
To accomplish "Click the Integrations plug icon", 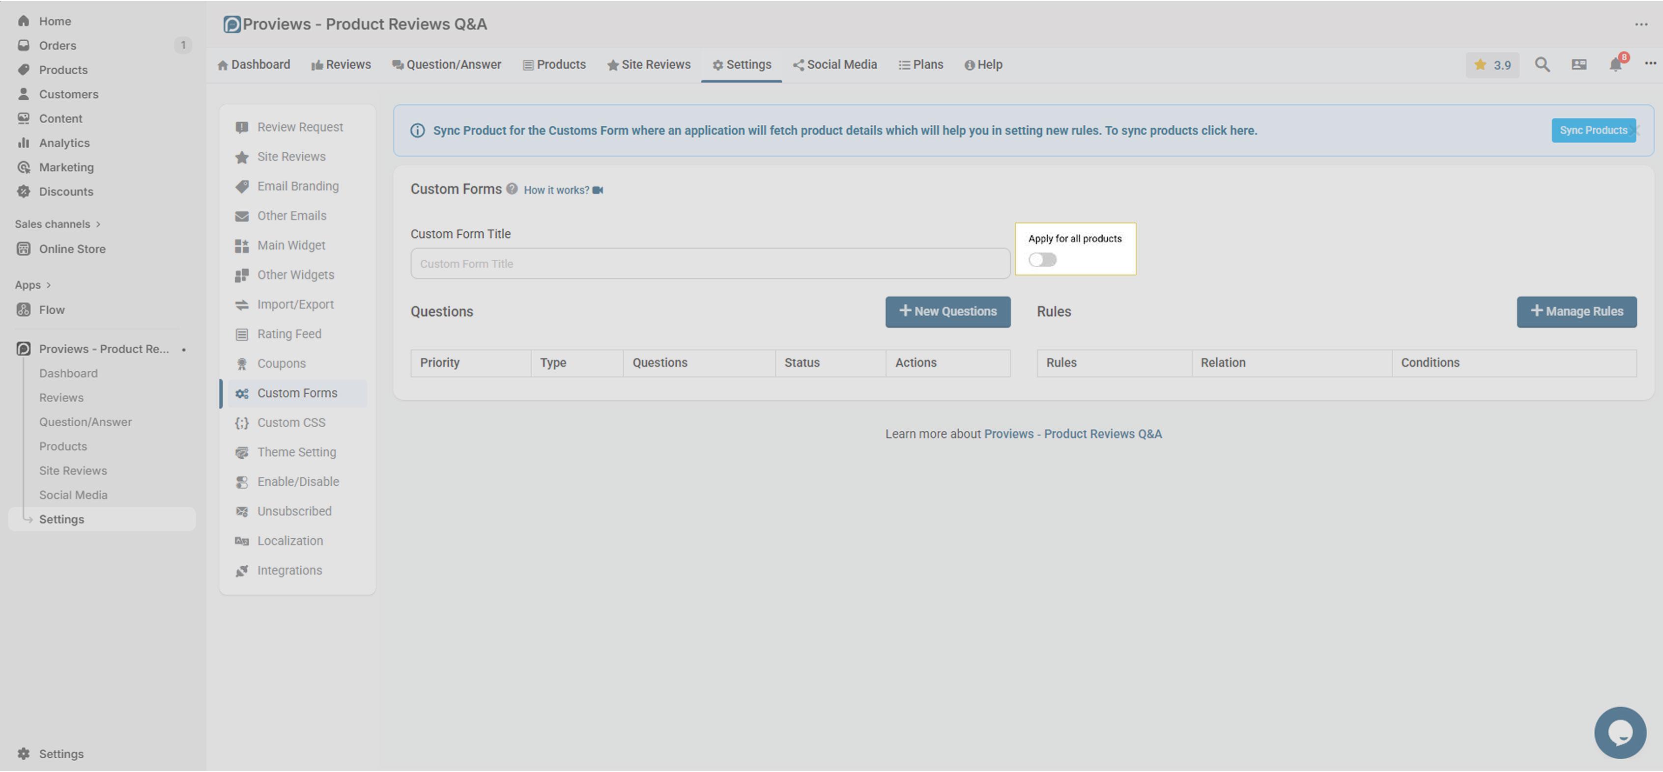I will (241, 571).
